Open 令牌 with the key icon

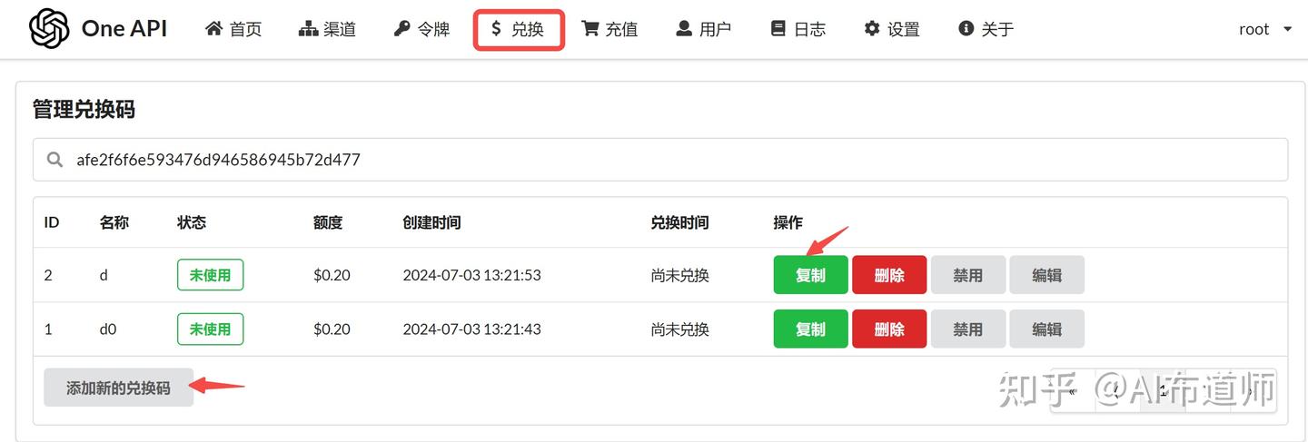[401, 29]
